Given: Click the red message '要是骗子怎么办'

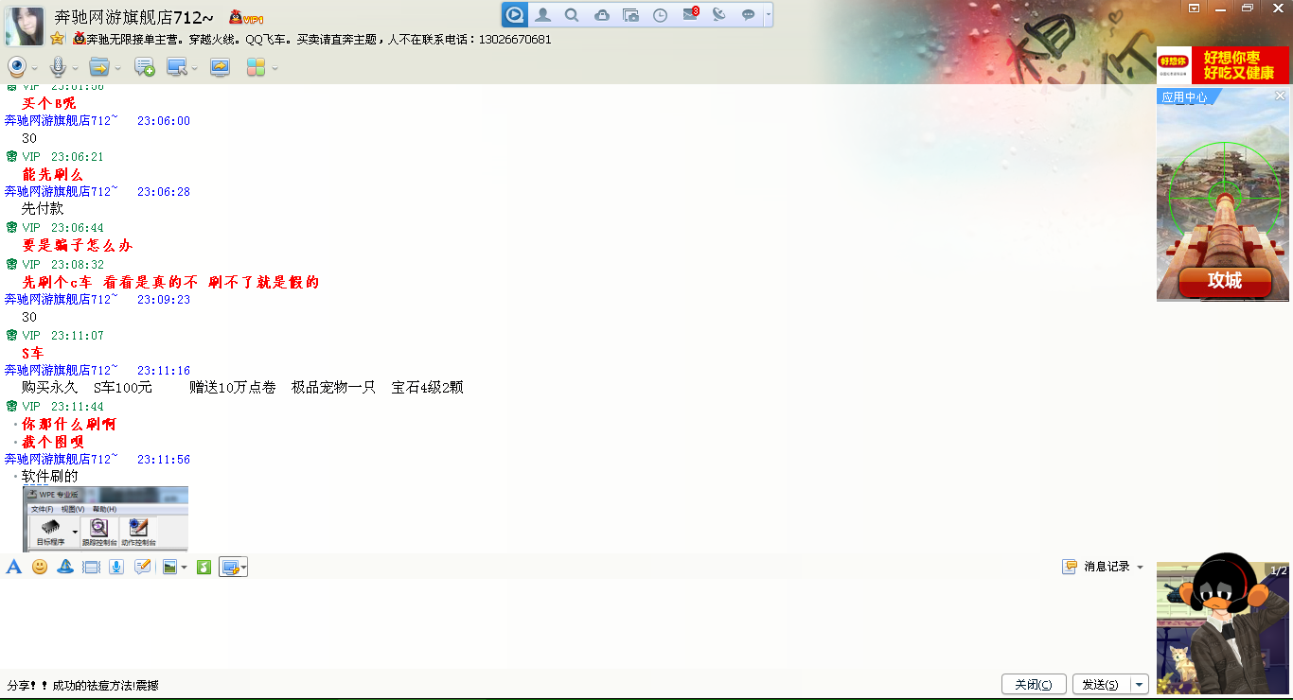Looking at the screenshot, I should click(x=78, y=246).
